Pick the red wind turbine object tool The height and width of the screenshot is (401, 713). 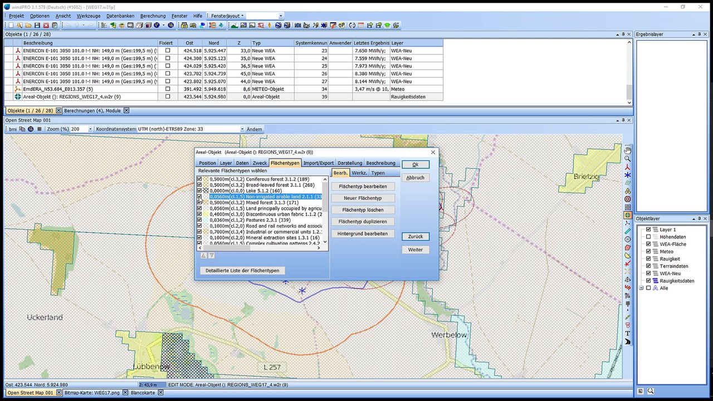coord(628,167)
